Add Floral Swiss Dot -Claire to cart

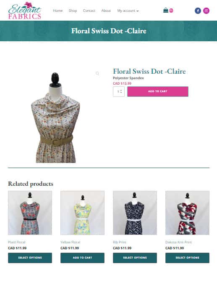tap(158, 91)
